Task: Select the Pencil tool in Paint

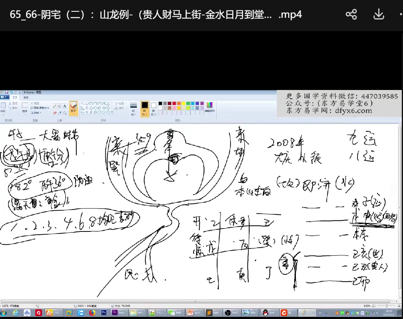Action: 55,106
